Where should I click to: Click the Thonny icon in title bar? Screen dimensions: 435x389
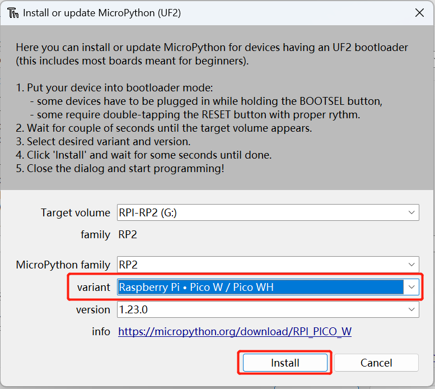[x=13, y=13]
